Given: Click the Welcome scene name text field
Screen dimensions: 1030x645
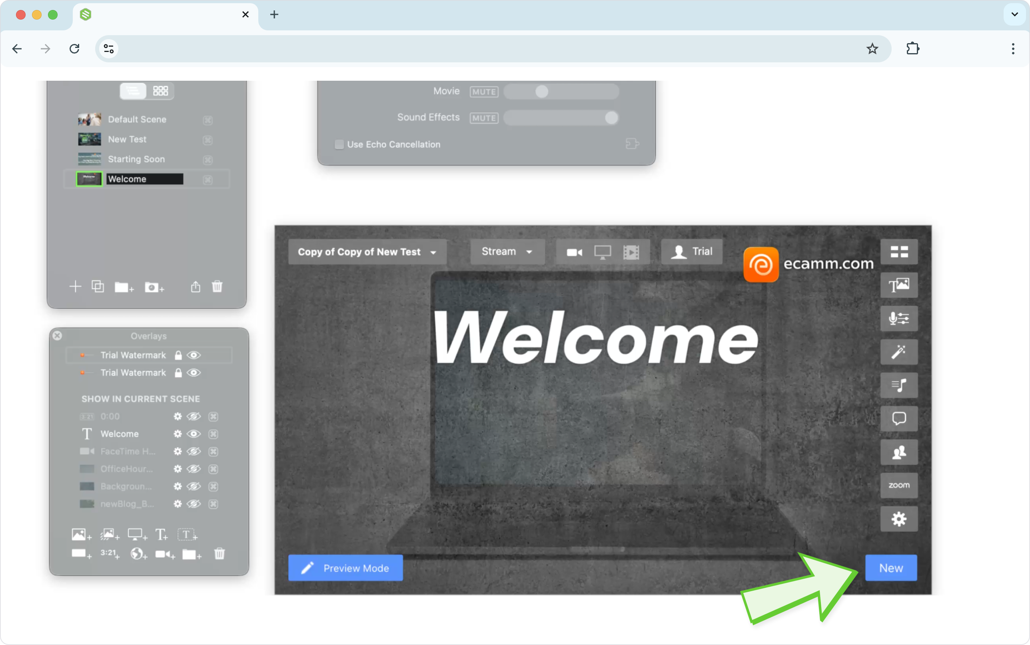Looking at the screenshot, I should tap(145, 179).
